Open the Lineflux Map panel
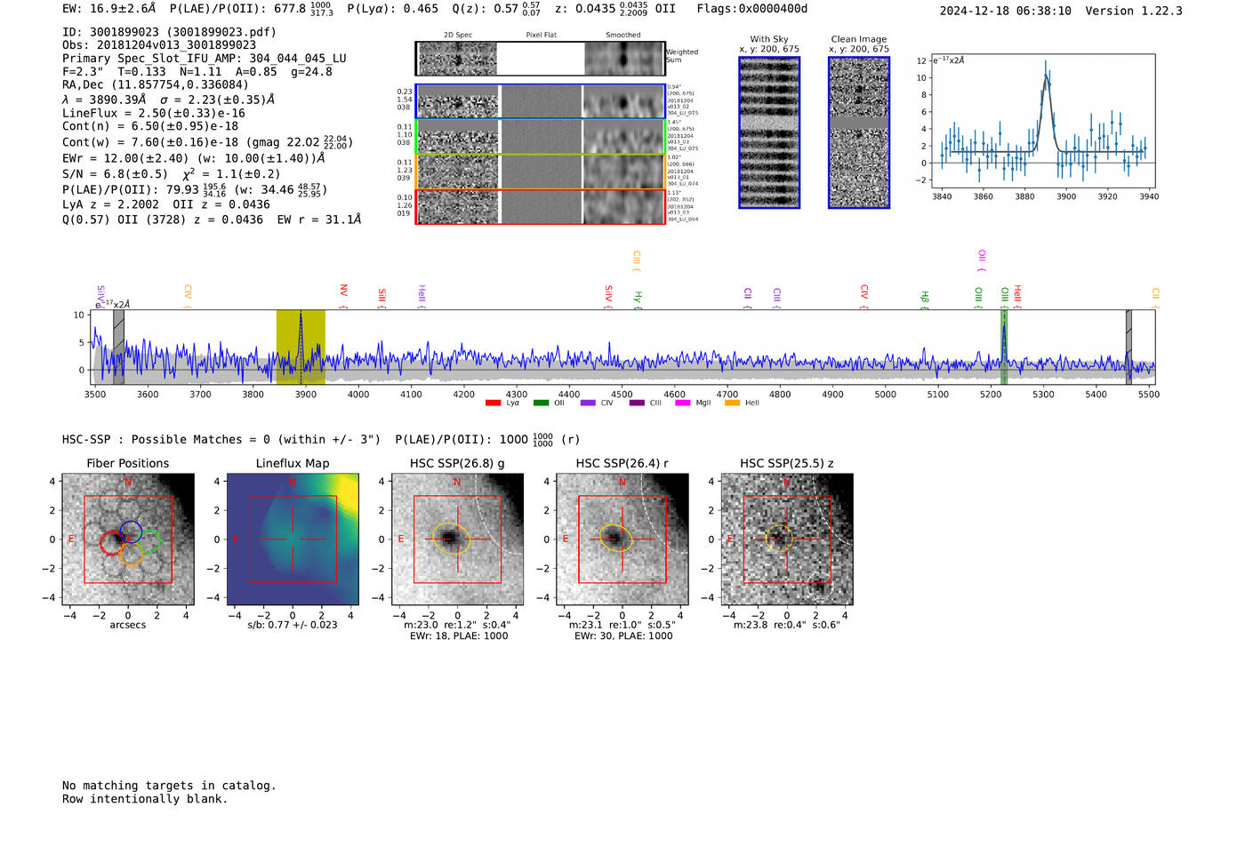Image resolution: width=1245 pixels, height=847 pixels. (x=293, y=539)
